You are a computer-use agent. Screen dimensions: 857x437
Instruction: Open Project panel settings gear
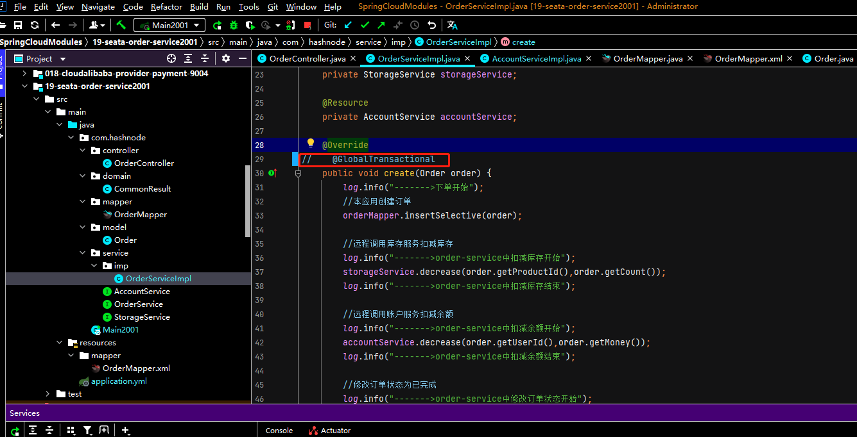(x=226, y=58)
